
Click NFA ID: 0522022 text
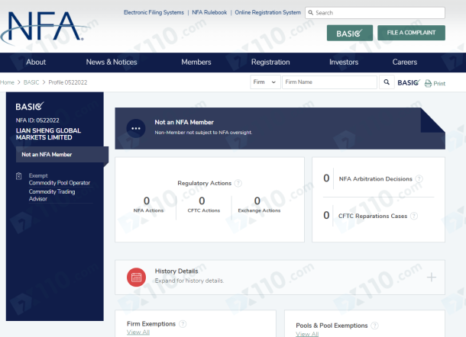click(37, 120)
